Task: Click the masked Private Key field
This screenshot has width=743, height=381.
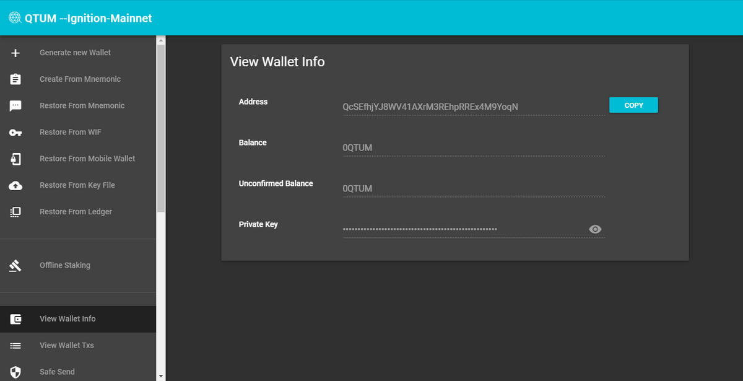Action: [x=474, y=229]
